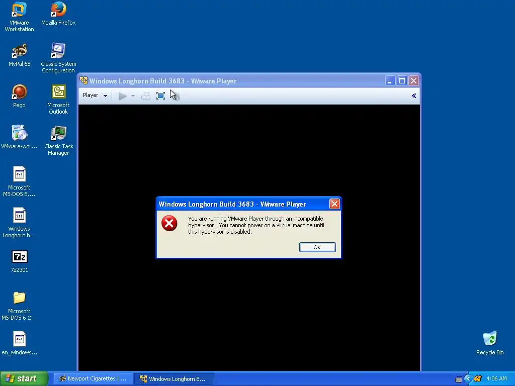The height and width of the screenshot is (386, 515).
Task: Select the VMware-wor... installer icon
Action: click(19, 138)
